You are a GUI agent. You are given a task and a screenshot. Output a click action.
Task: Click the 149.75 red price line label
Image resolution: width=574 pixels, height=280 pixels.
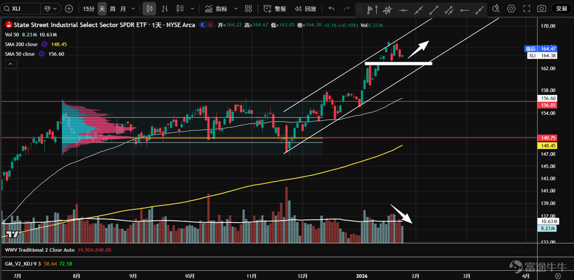pos(547,138)
